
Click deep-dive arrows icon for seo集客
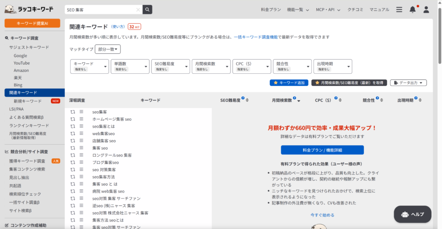coord(73,112)
